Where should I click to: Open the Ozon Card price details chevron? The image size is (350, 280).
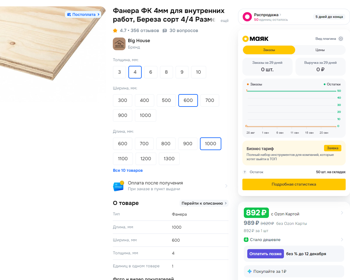(x=342, y=213)
